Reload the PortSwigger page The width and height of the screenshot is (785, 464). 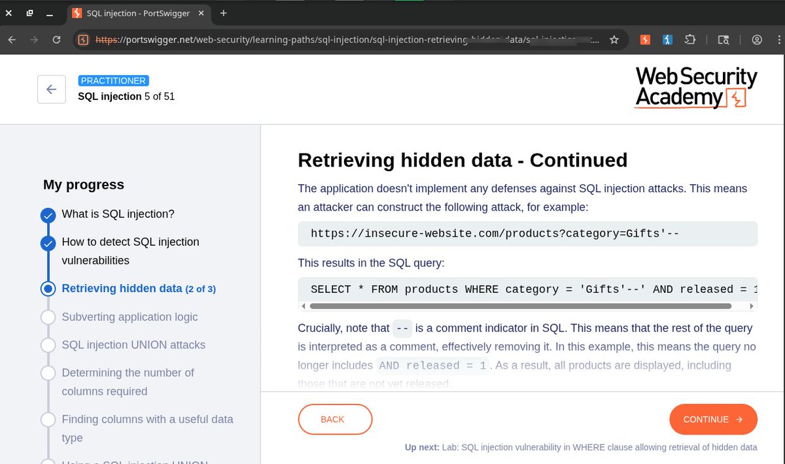(56, 40)
